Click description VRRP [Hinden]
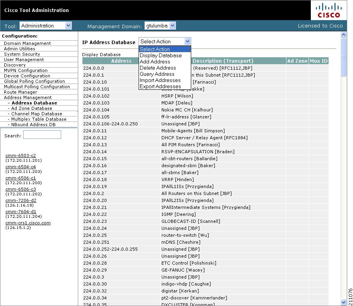 [177, 179]
